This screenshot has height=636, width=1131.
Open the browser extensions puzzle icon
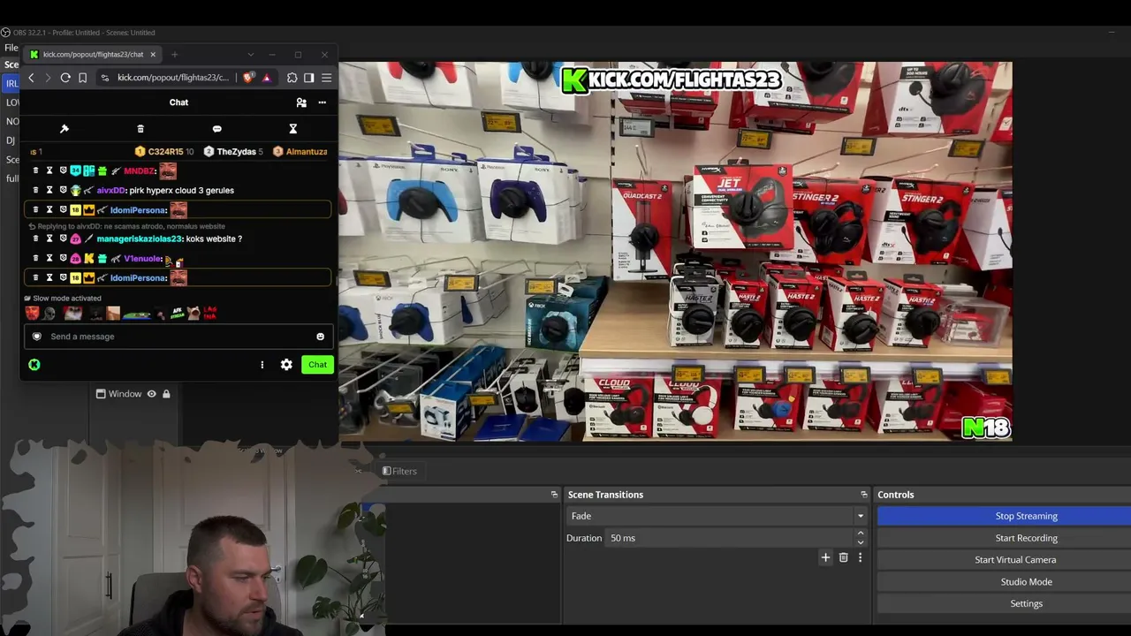point(292,78)
